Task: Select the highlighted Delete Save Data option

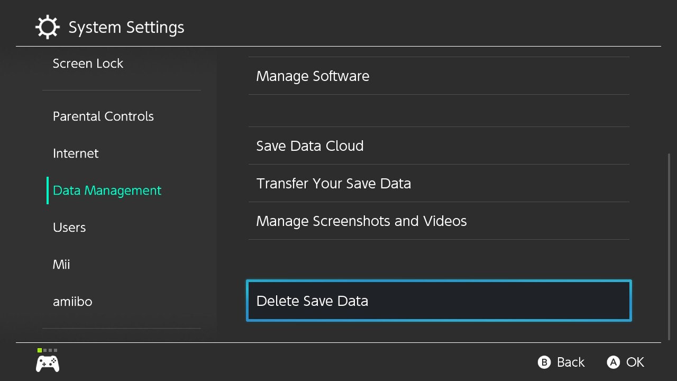Action: click(438, 301)
